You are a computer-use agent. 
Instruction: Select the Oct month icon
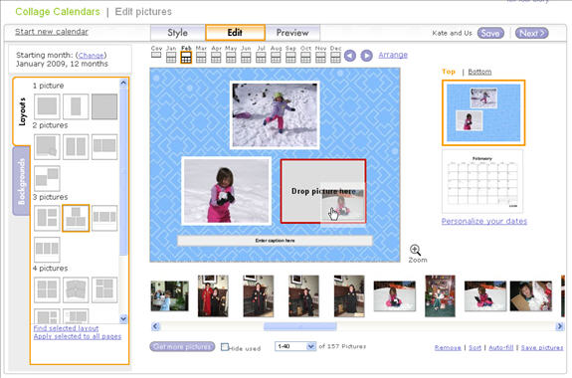305,58
